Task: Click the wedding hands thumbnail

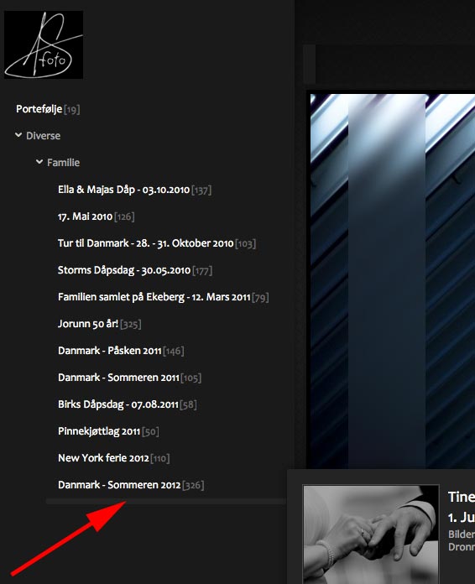Action: coord(371,534)
